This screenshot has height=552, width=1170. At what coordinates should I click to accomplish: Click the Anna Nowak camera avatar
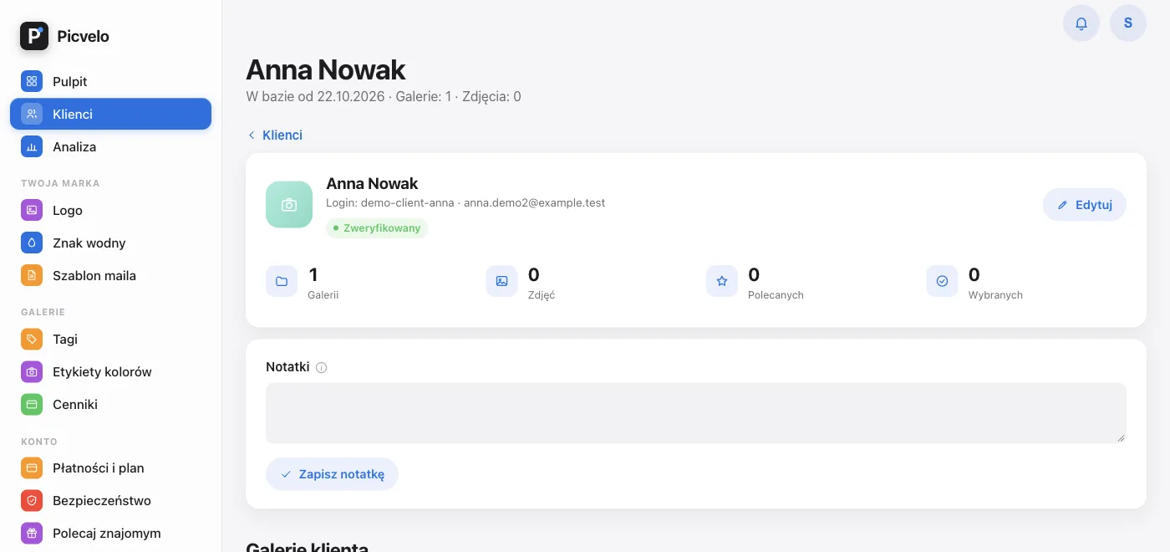click(x=289, y=204)
